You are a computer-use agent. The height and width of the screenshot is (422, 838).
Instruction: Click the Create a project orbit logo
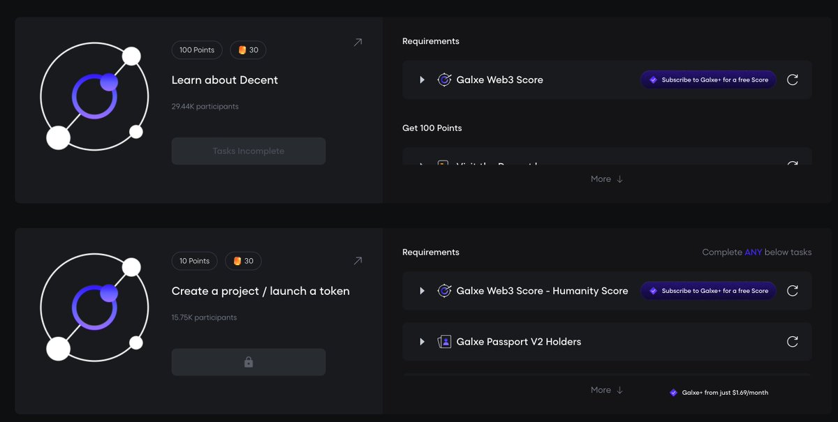(94, 308)
